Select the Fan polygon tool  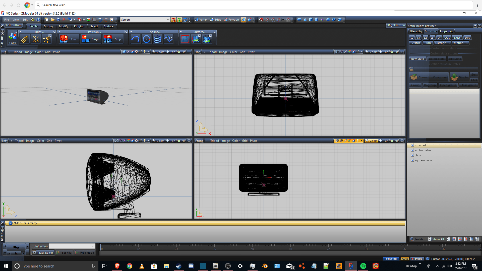click(68, 39)
